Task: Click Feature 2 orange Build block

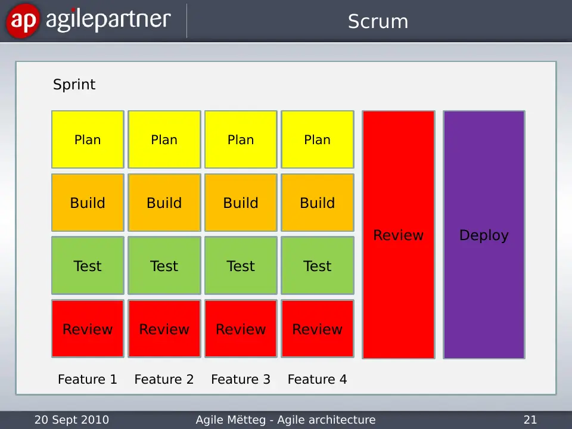Action: point(164,203)
